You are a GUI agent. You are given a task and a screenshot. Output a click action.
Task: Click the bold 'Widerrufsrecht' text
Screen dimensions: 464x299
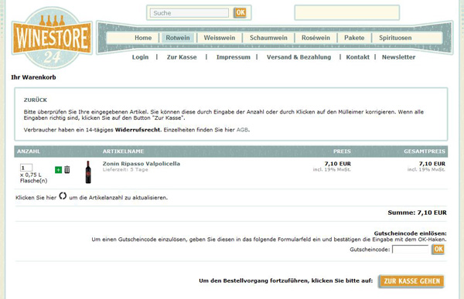point(138,130)
